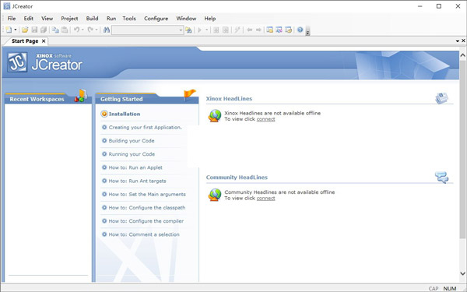Open How to: Set the Main arguments
The width and height of the screenshot is (467, 292).
pos(147,194)
